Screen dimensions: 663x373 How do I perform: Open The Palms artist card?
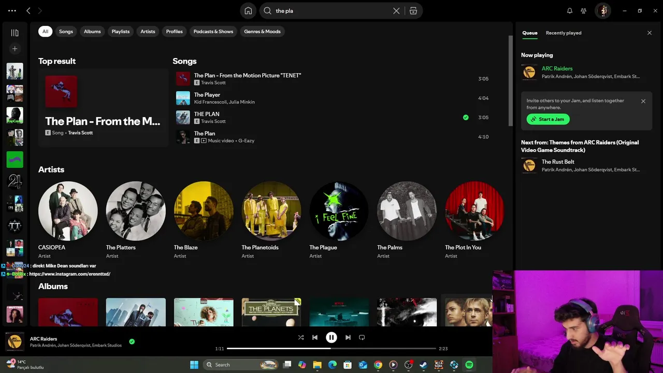pyautogui.click(x=407, y=220)
